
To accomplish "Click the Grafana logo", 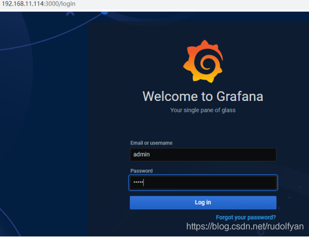I will coord(203,61).
